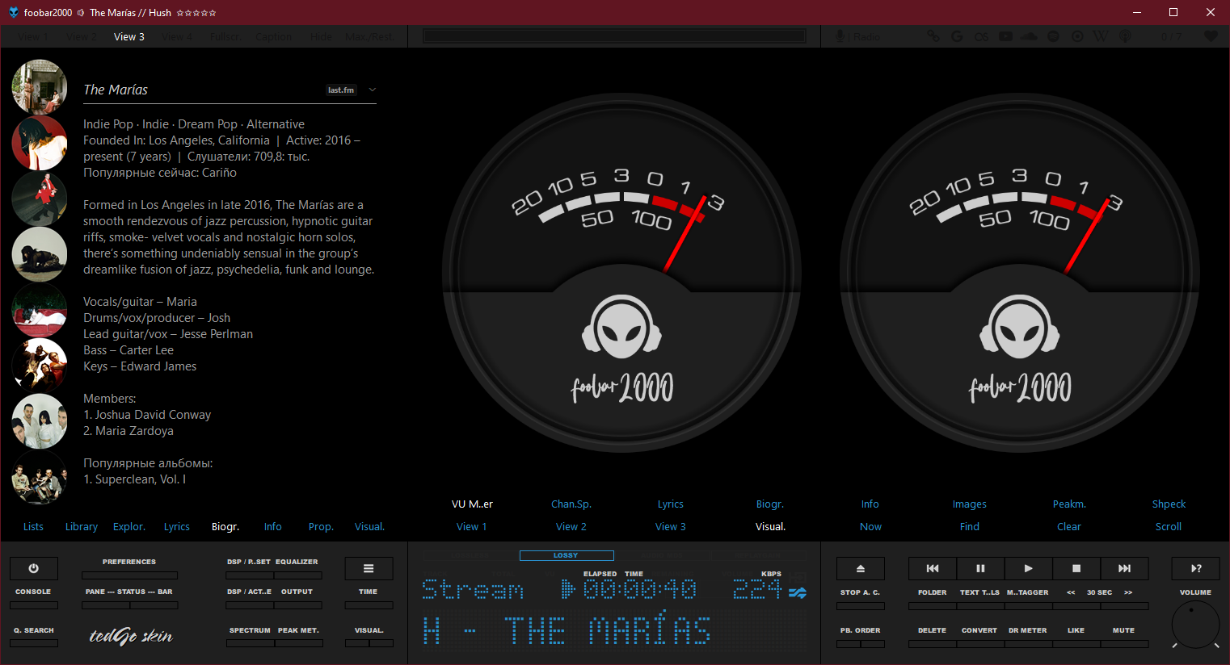1230x665 pixels.
Task: Open the Equalizer button
Action: click(297, 575)
